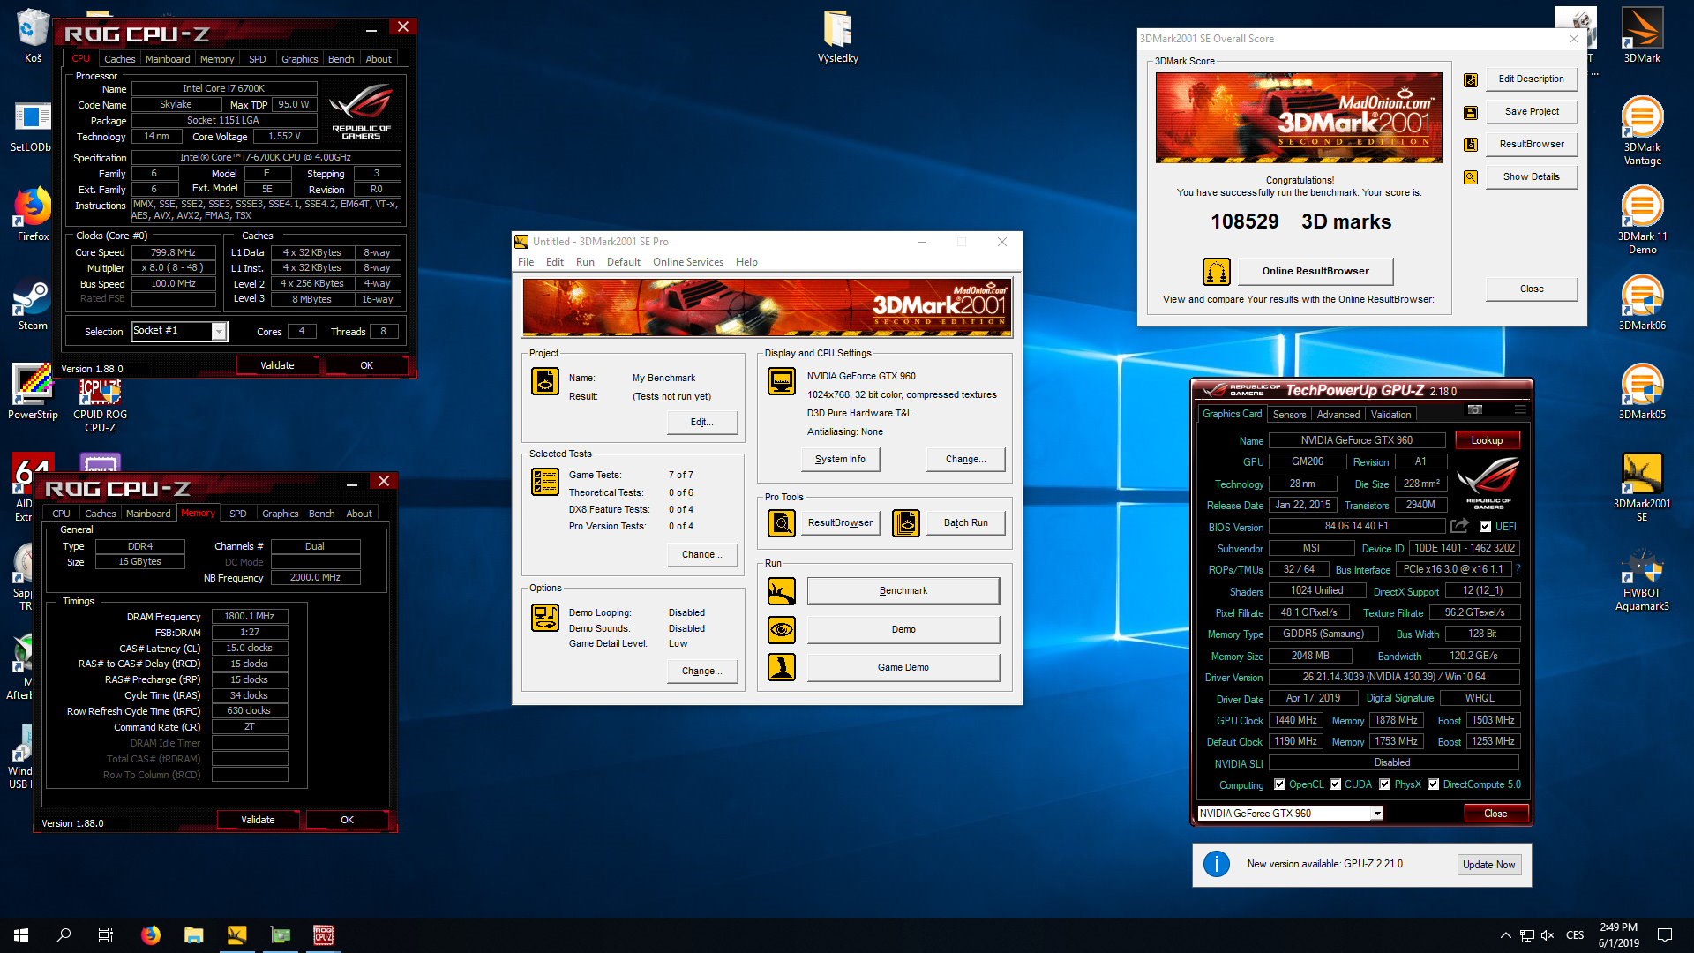Image resolution: width=1694 pixels, height=953 pixels.
Task: Switch to Advanced tab in GPU-Z
Action: (1338, 415)
